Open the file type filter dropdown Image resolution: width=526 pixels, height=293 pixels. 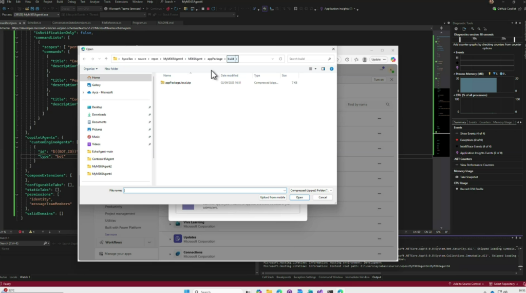pyautogui.click(x=311, y=190)
